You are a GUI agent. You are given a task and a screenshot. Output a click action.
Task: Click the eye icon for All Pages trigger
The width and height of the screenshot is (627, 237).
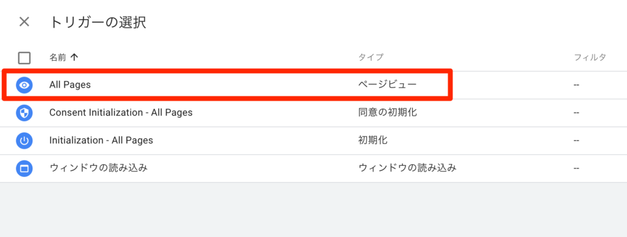[24, 85]
